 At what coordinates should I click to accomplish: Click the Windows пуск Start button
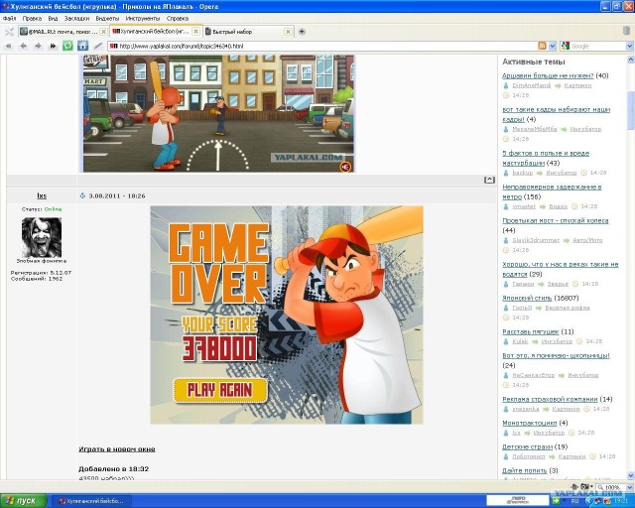[x=23, y=501]
